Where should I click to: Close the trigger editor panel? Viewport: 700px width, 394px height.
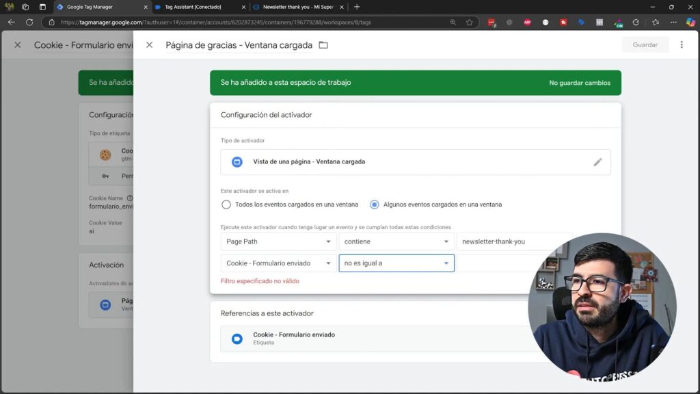(149, 44)
